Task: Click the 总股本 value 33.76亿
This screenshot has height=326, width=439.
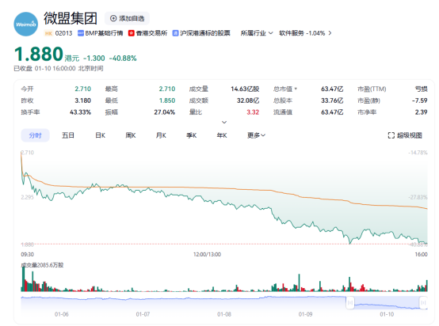Action: (x=332, y=100)
